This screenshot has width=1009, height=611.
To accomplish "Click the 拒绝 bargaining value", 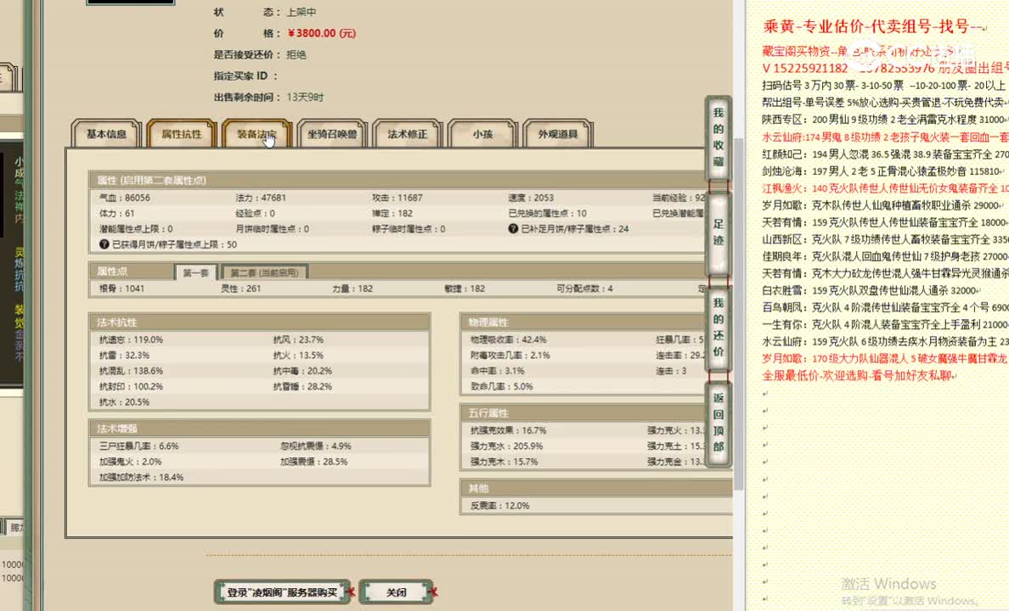I will pos(296,54).
